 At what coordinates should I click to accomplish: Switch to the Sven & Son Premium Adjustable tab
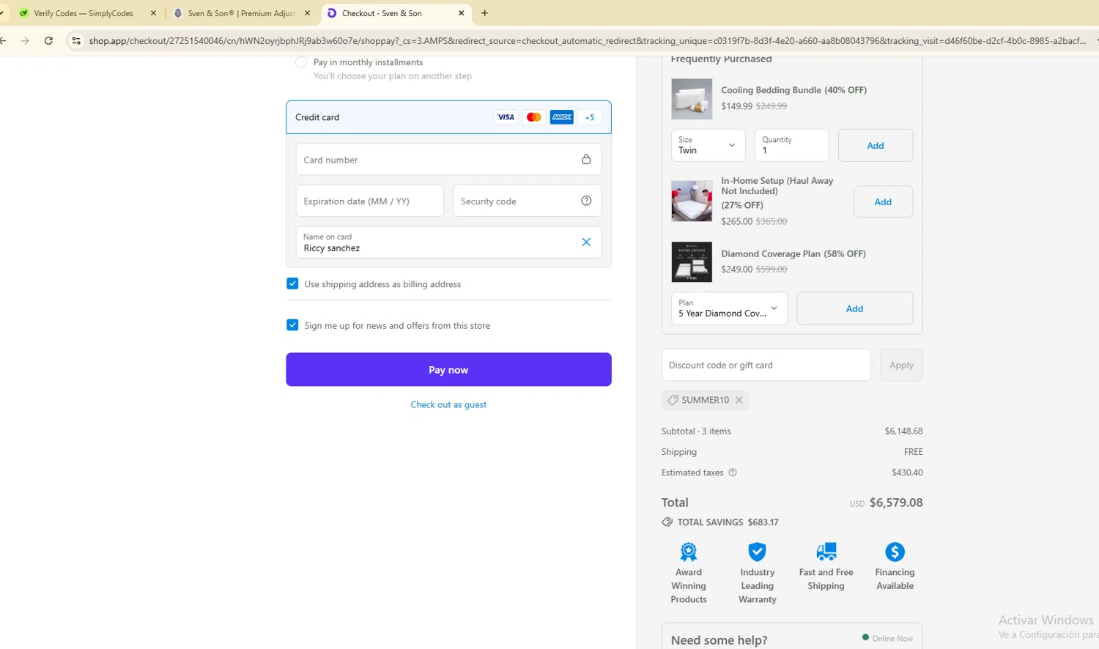(241, 13)
